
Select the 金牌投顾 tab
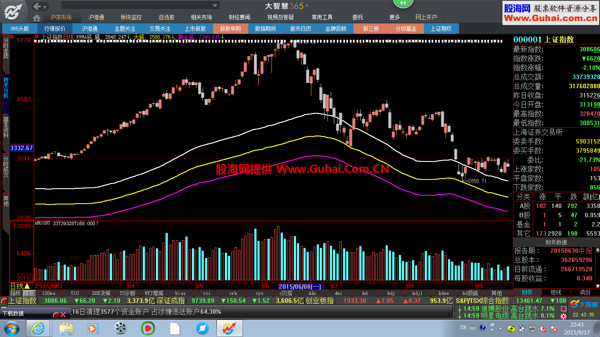click(x=336, y=29)
